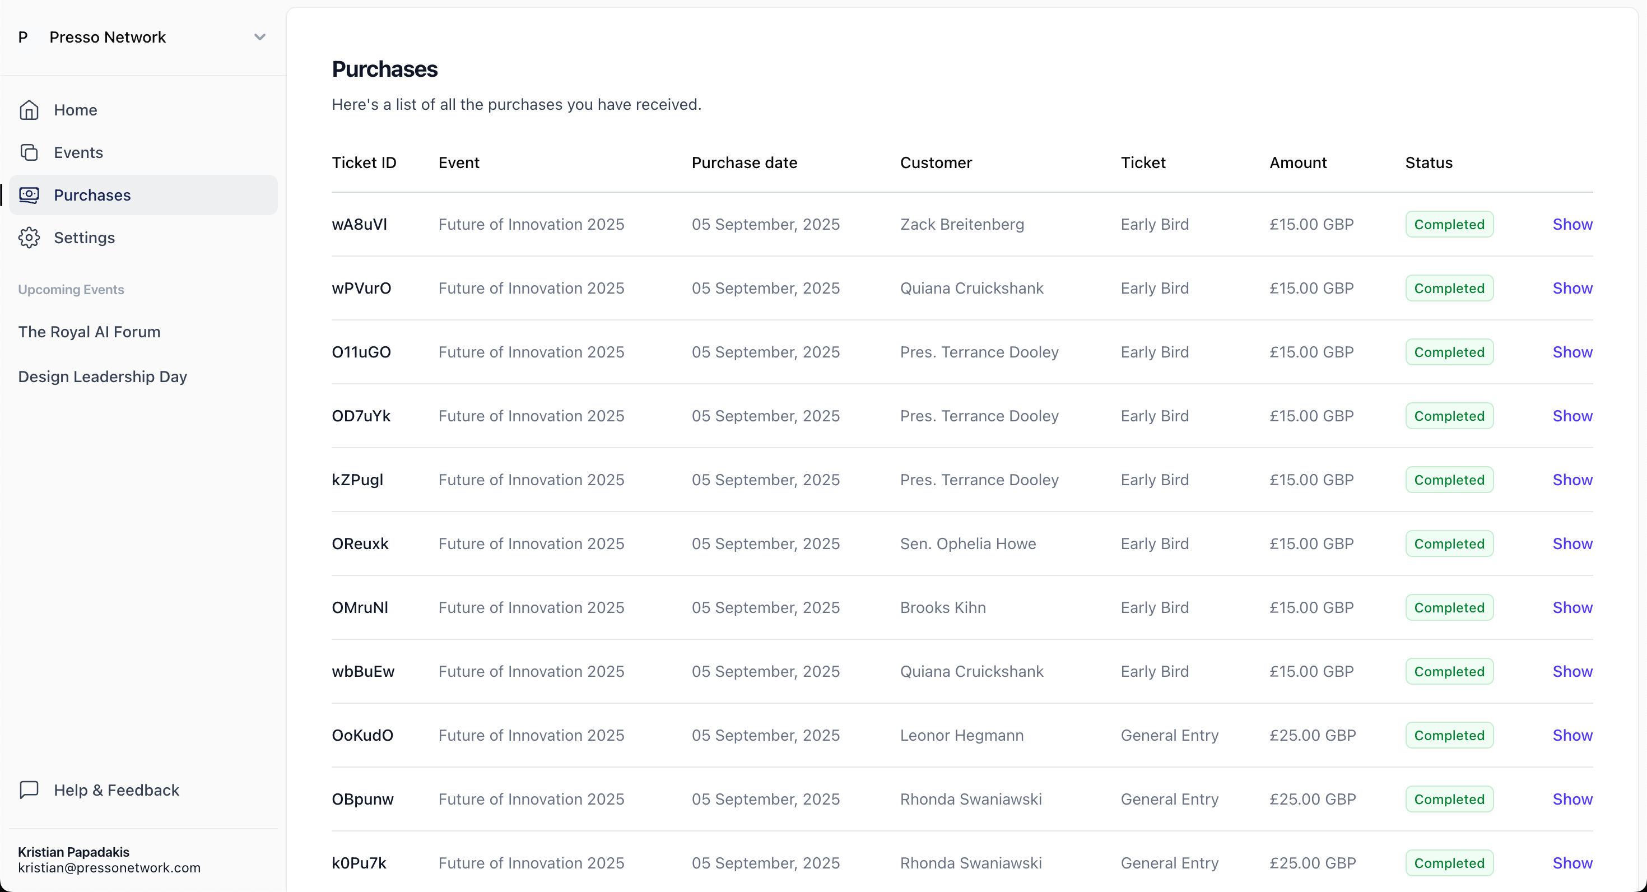The image size is (1647, 892).
Task: Show purchase details for ticket OD7uYk
Action: [x=1572, y=416]
